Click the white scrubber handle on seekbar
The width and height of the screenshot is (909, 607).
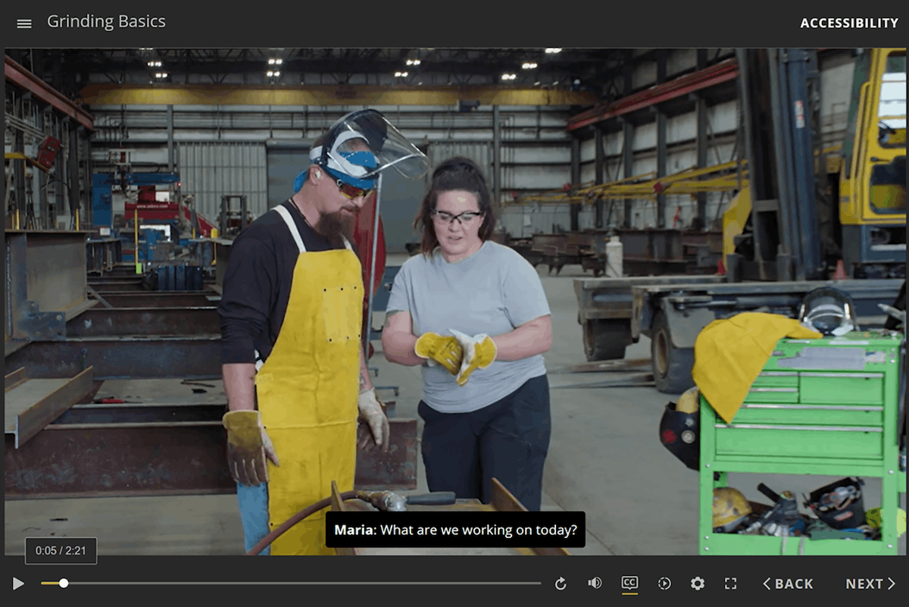pos(64,584)
